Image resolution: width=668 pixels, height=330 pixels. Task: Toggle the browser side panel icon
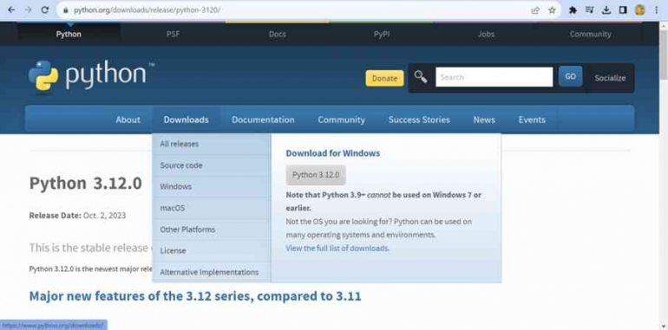point(623,10)
